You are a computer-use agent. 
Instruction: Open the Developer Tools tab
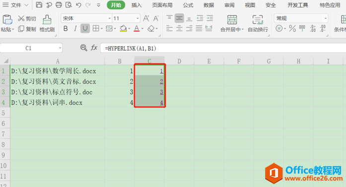(297, 5)
